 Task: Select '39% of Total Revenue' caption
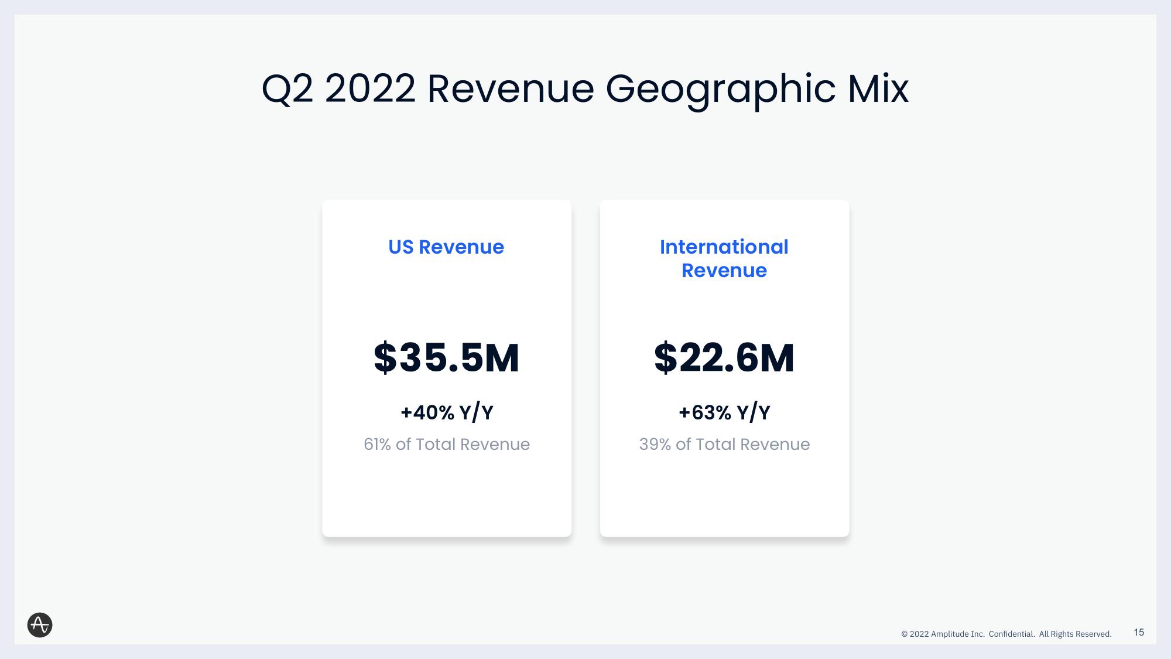[x=724, y=444]
